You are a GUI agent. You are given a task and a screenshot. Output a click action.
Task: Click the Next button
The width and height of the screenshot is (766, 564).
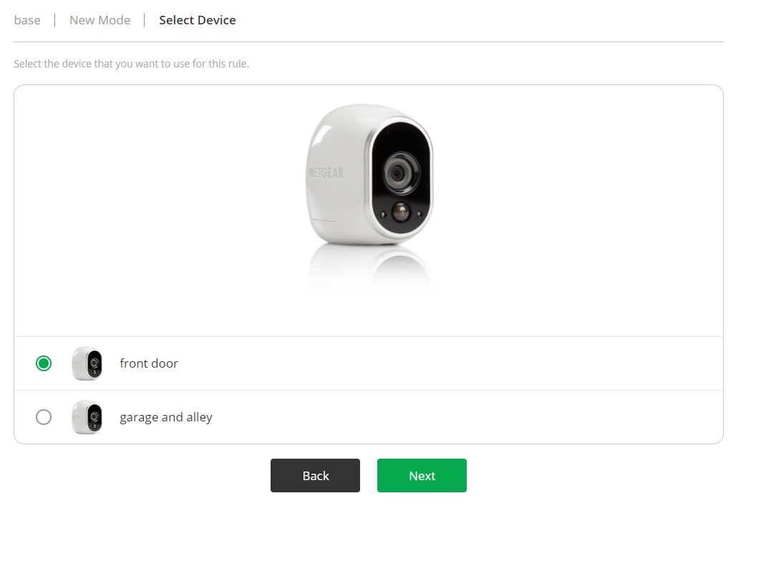click(x=422, y=474)
